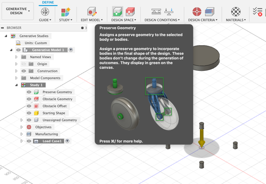Switch to the Define tab
266x184 pixels.
pyautogui.click(x=48, y=3)
